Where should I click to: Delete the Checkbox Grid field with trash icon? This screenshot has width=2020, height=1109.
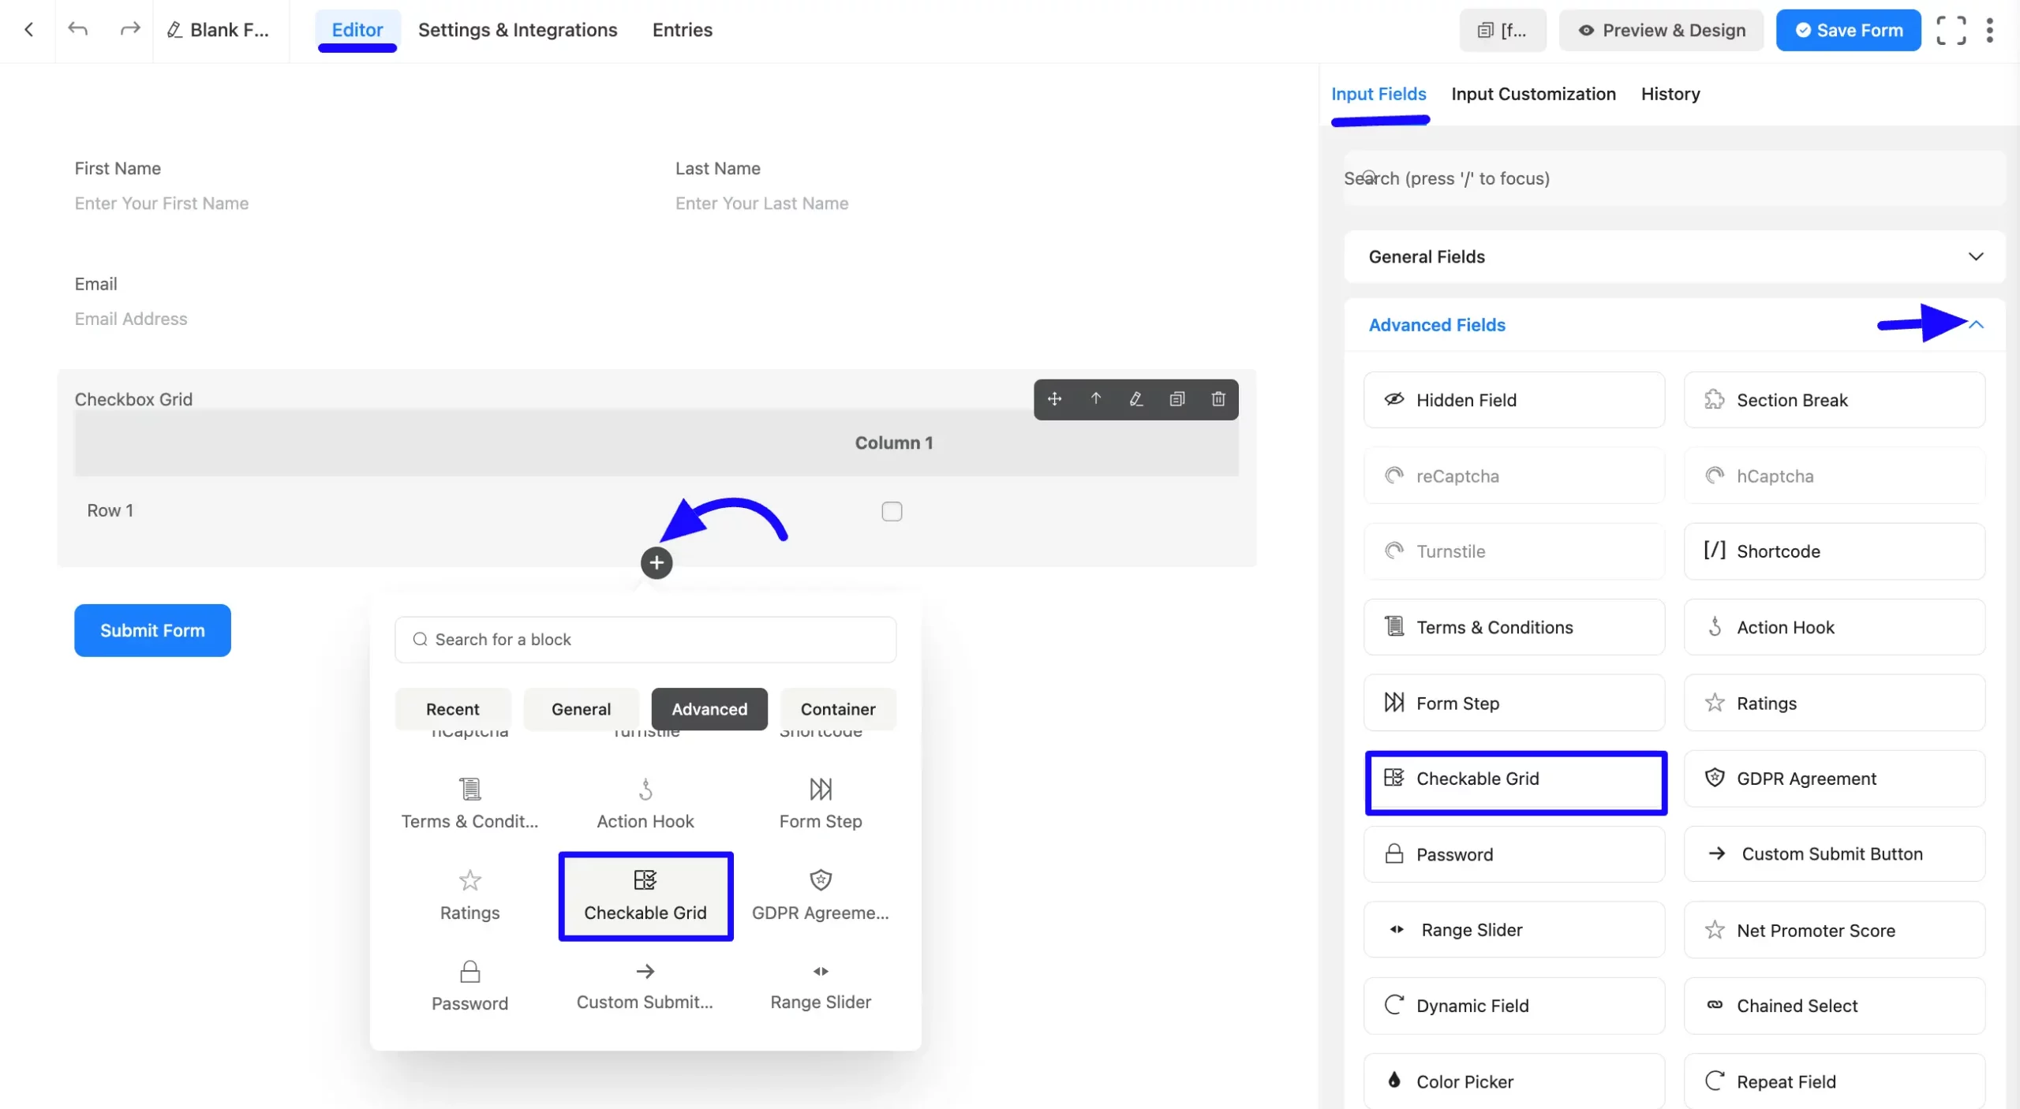1218,399
